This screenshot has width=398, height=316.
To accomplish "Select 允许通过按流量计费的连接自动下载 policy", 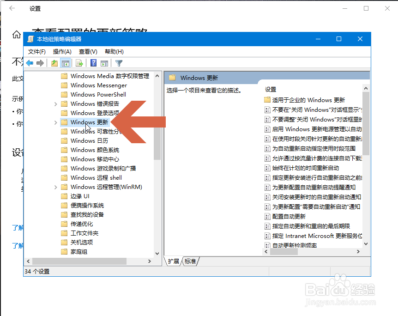I will pyautogui.click(x=317, y=158).
